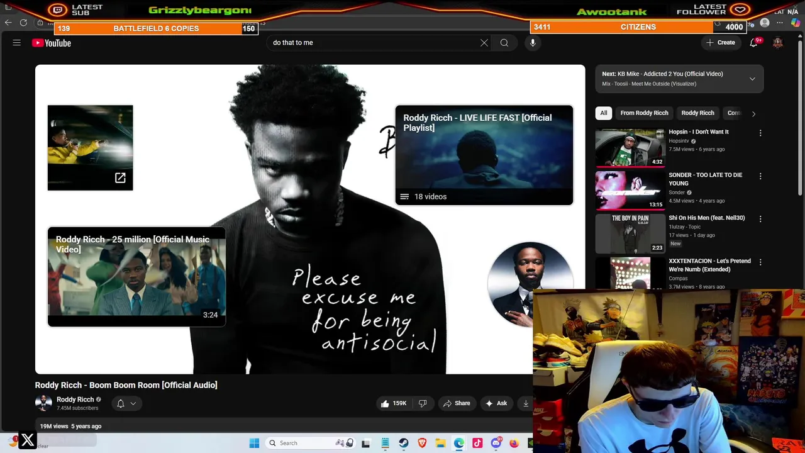Open Shi On His Men title link
Image resolution: width=805 pixels, height=453 pixels.
coord(706,218)
